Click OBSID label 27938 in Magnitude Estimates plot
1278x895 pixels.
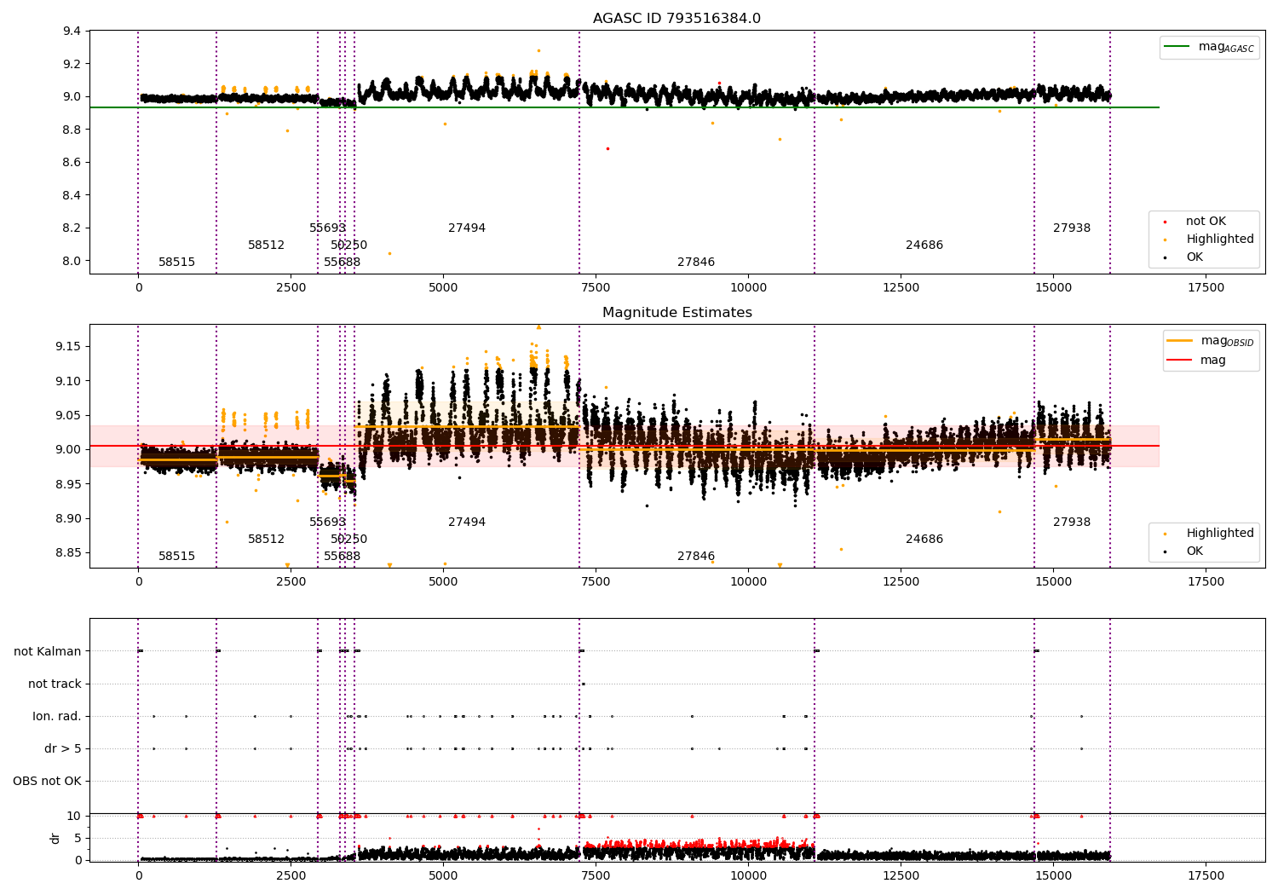coord(1071,523)
